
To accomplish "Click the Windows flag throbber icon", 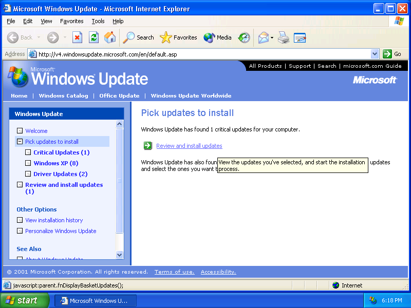I will coord(399,21).
